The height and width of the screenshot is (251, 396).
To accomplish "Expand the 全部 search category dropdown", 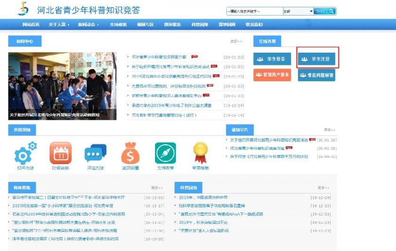I will [x=298, y=11].
